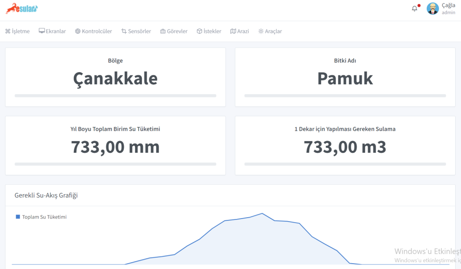Open the Çağla admin user menu
This screenshot has height=269, width=461.
[x=448, y=9]
